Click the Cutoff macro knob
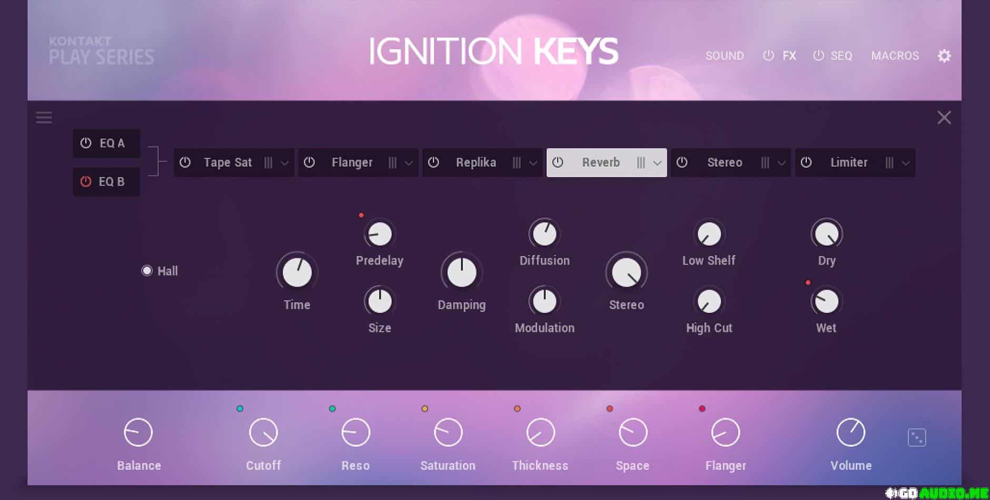The image size is (990, 500). (x=263, y=433)
